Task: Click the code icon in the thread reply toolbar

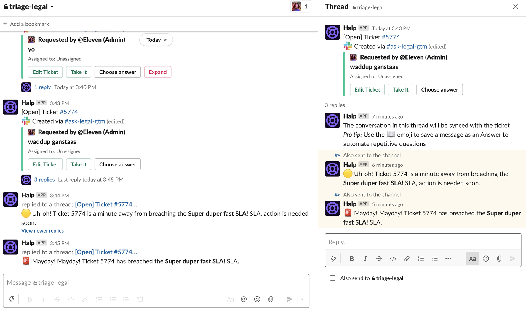Action: [393, 259]
